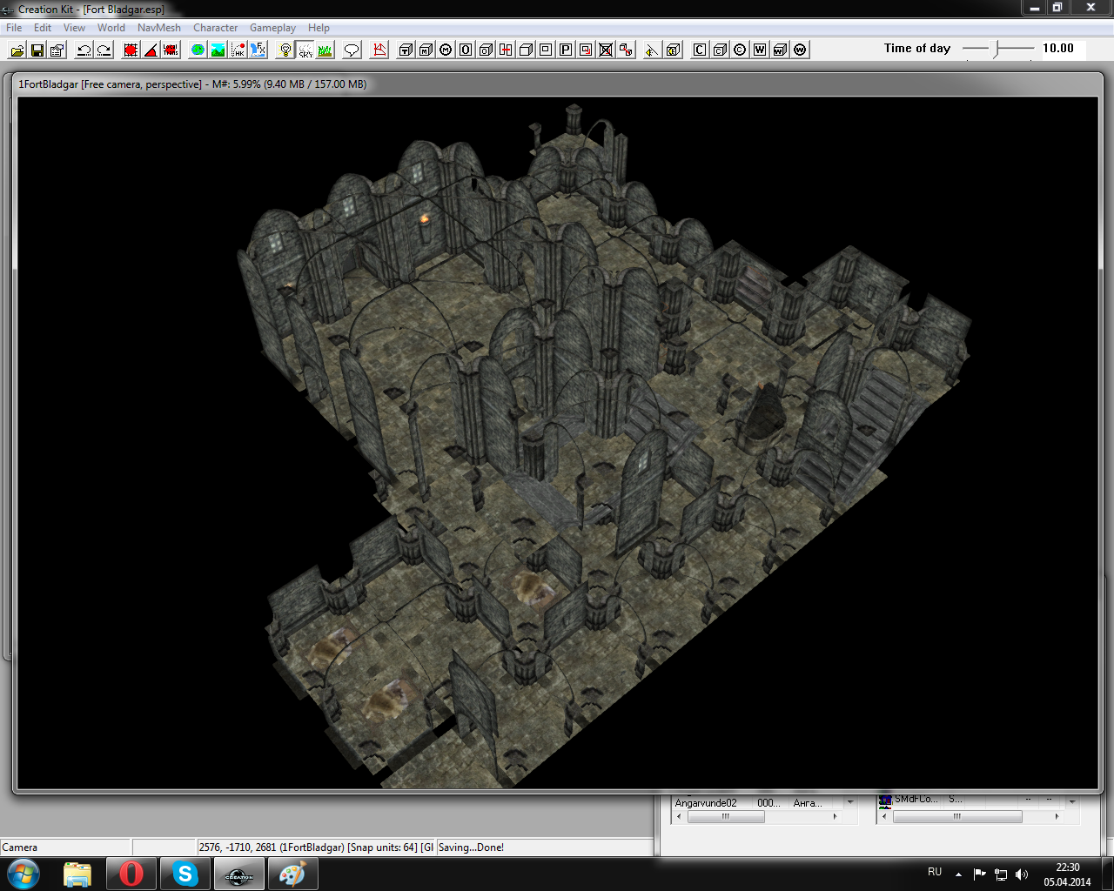Click the cube icon labeled T
Image resolution: width=1114 pixels, height=891 pixels.
click(x=406, y=50)
